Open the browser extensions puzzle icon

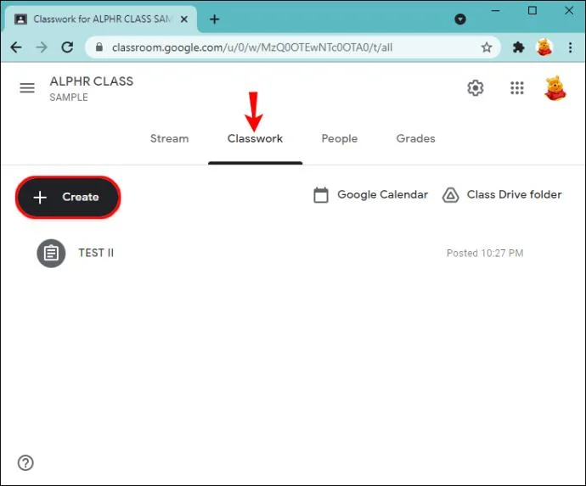pos(518,47)
